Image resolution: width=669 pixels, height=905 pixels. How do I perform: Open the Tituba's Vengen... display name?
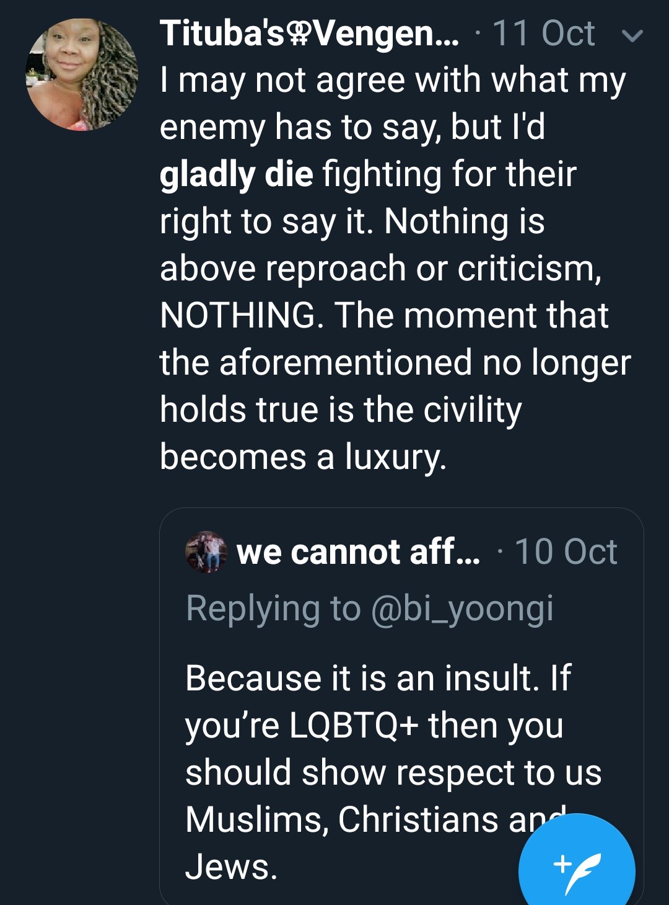click(x=308, y=34)
